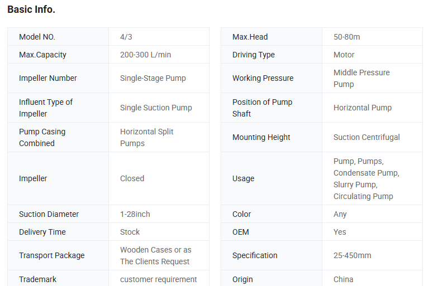Select the China origin value
The image size is (424, 286).
click(x=343, y=279)
